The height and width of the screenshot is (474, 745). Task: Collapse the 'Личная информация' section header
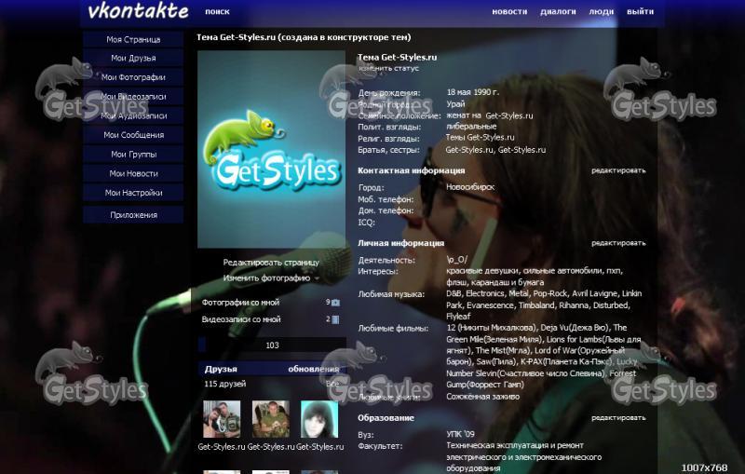(400, 243)
